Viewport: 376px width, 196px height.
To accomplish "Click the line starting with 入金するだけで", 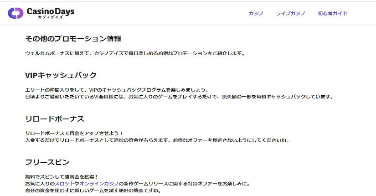I will (157, 140).
